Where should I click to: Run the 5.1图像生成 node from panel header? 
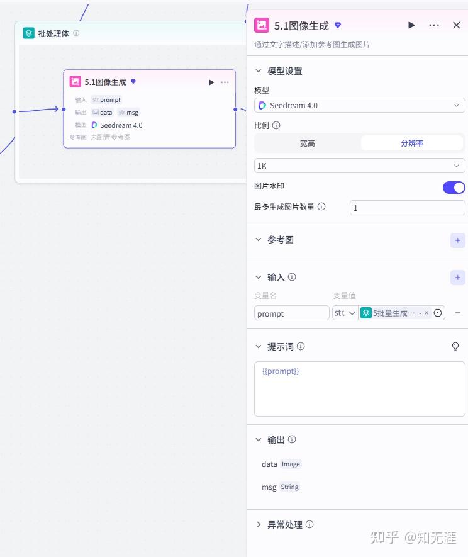[411, 25]
